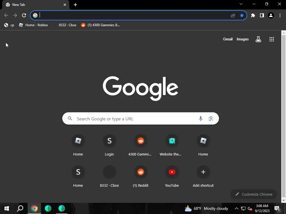The image size is (286, 214).
Task: Close the New Tab tab
Action: click(65, 5)
